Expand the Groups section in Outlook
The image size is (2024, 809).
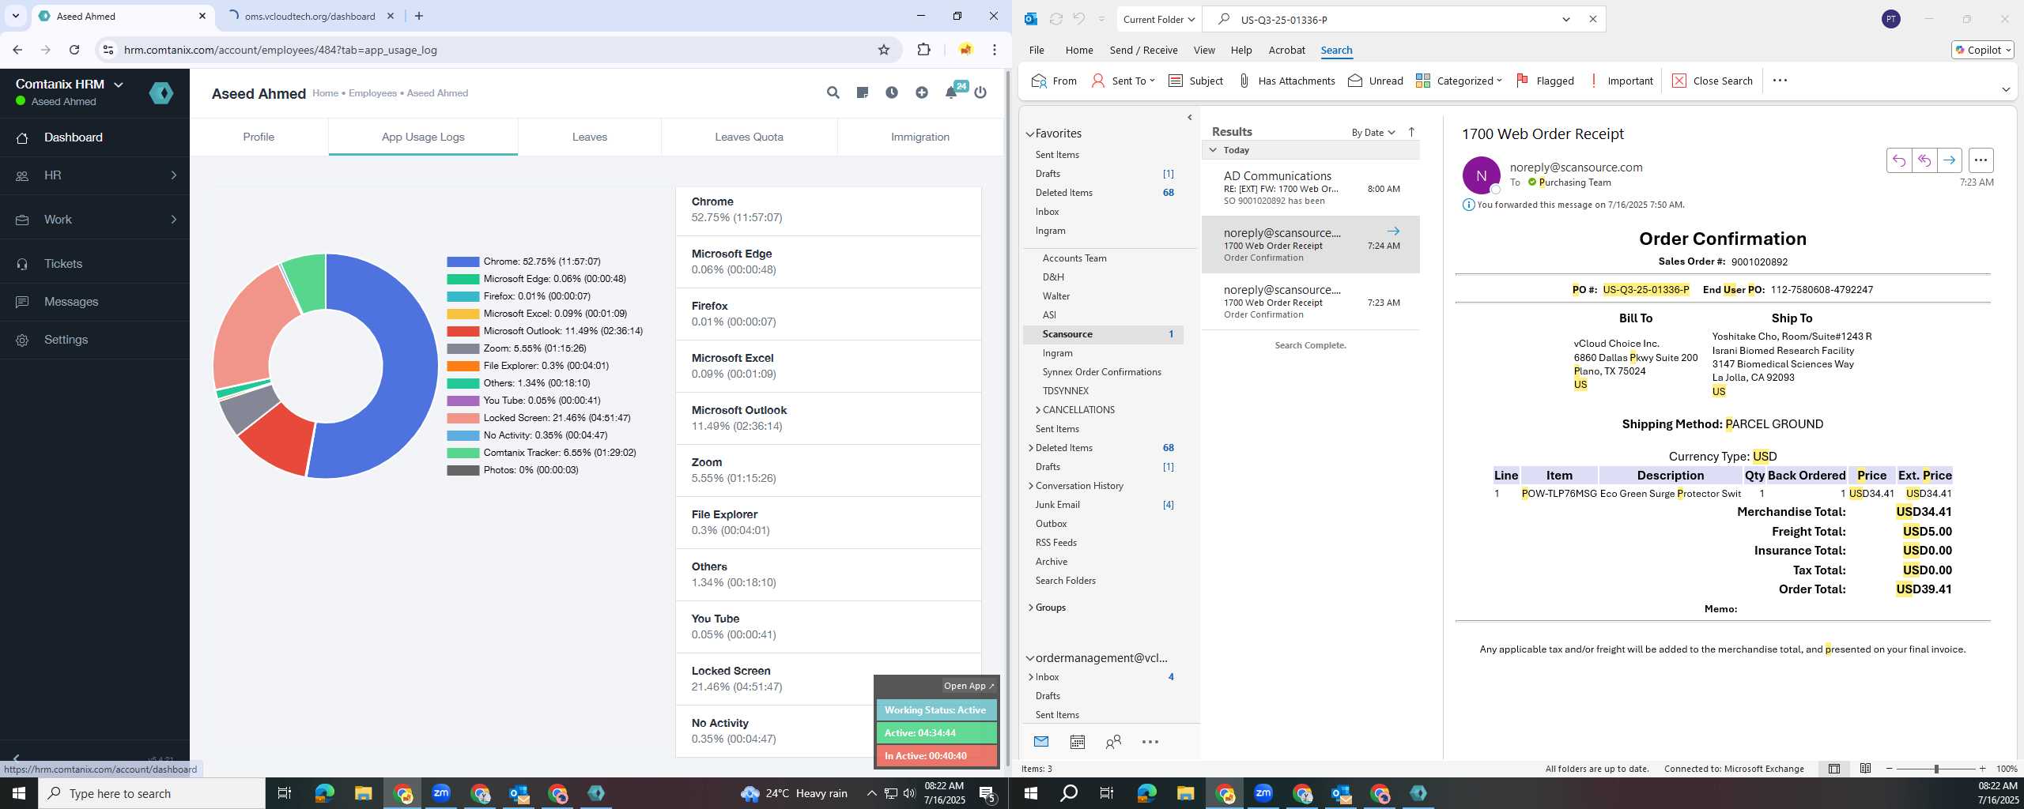[x=1031, y=608]
